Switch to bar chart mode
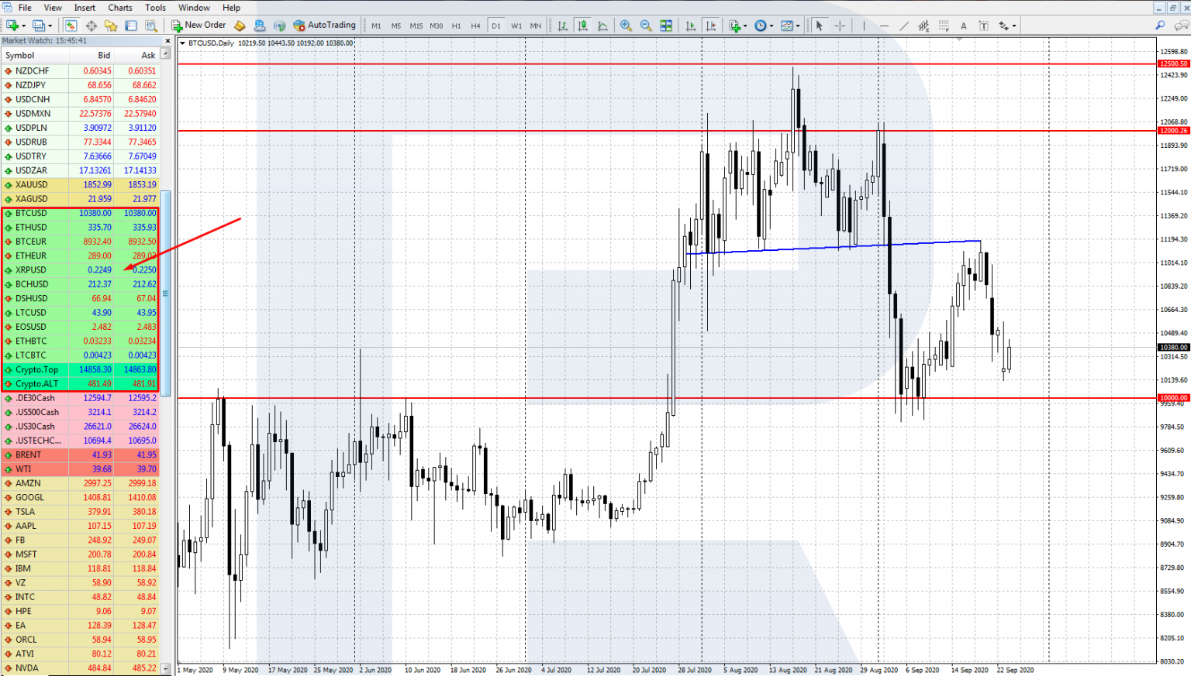 click(x=562, y=26)
